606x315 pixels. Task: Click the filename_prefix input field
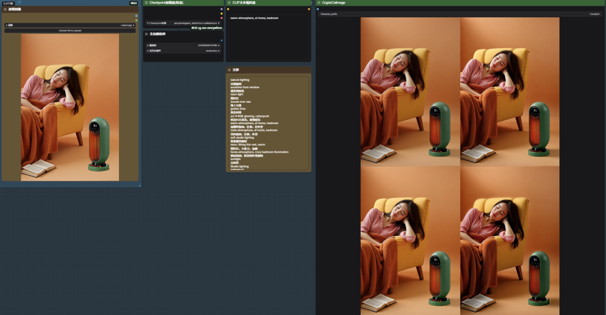[460, 14]
